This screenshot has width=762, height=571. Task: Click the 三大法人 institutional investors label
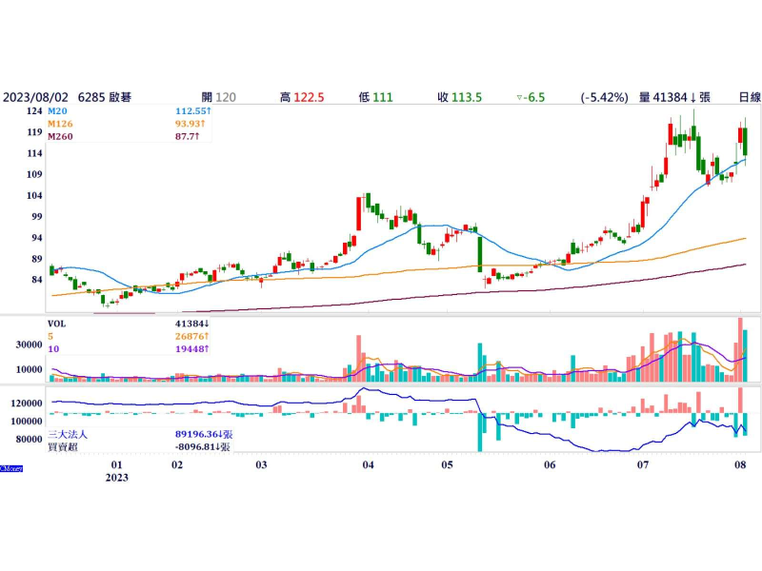(73, 433)
